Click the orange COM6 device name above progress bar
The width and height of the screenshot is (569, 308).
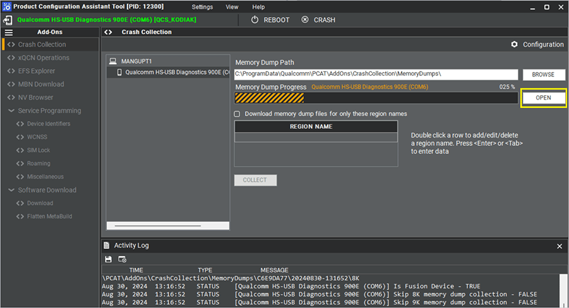[x=370, y=86]
